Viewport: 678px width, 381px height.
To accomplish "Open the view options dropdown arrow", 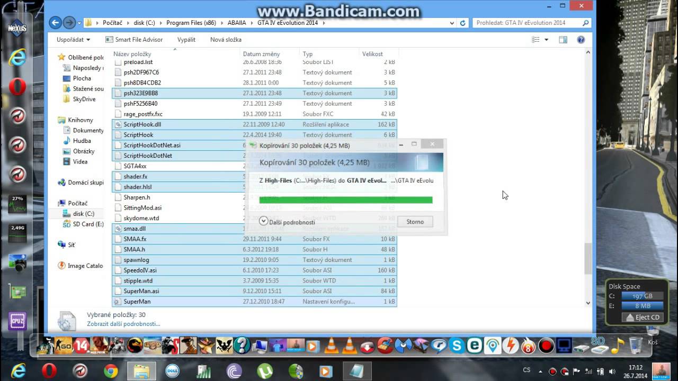I will pyautogui.click(x=546, y=40).
